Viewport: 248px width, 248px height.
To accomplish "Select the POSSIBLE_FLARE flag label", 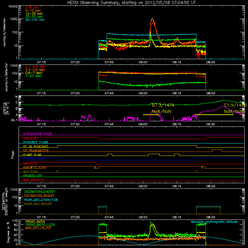I will tap(36, 142).
